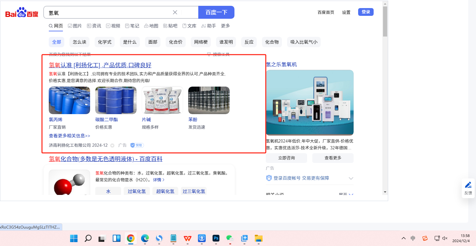Screen dimensions: 476x246
Task: Click the 保障 shield badge icon
Action: tap(137, 145)
